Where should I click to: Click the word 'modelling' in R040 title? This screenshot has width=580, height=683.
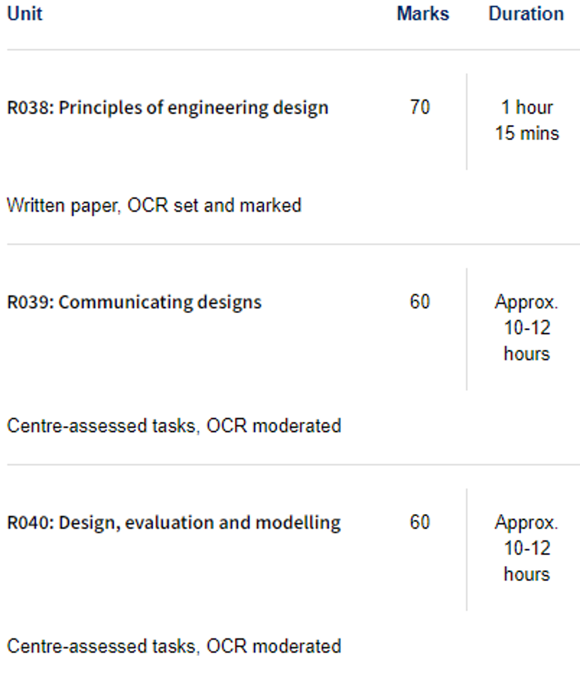[298, 523]
